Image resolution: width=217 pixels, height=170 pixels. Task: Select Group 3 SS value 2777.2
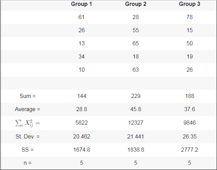pyautogui.click(x=189, y=149)
